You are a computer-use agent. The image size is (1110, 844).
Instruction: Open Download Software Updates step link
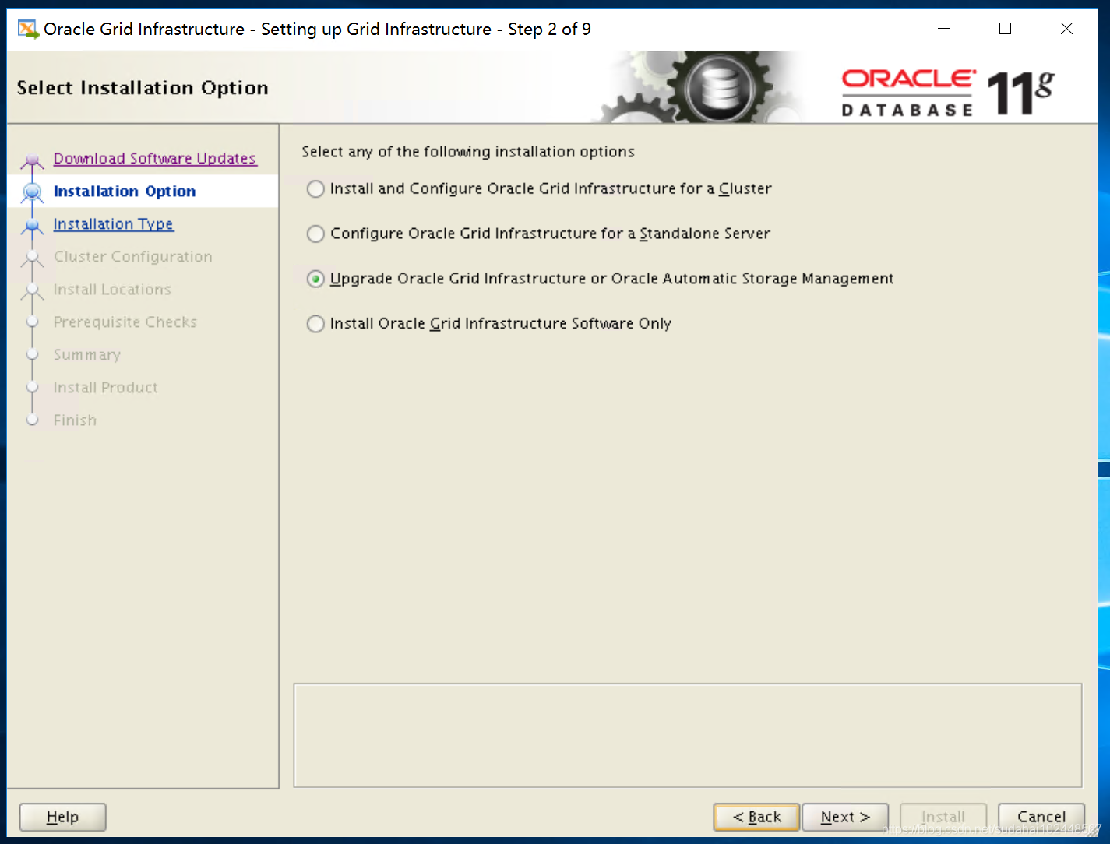pos(154,159)
